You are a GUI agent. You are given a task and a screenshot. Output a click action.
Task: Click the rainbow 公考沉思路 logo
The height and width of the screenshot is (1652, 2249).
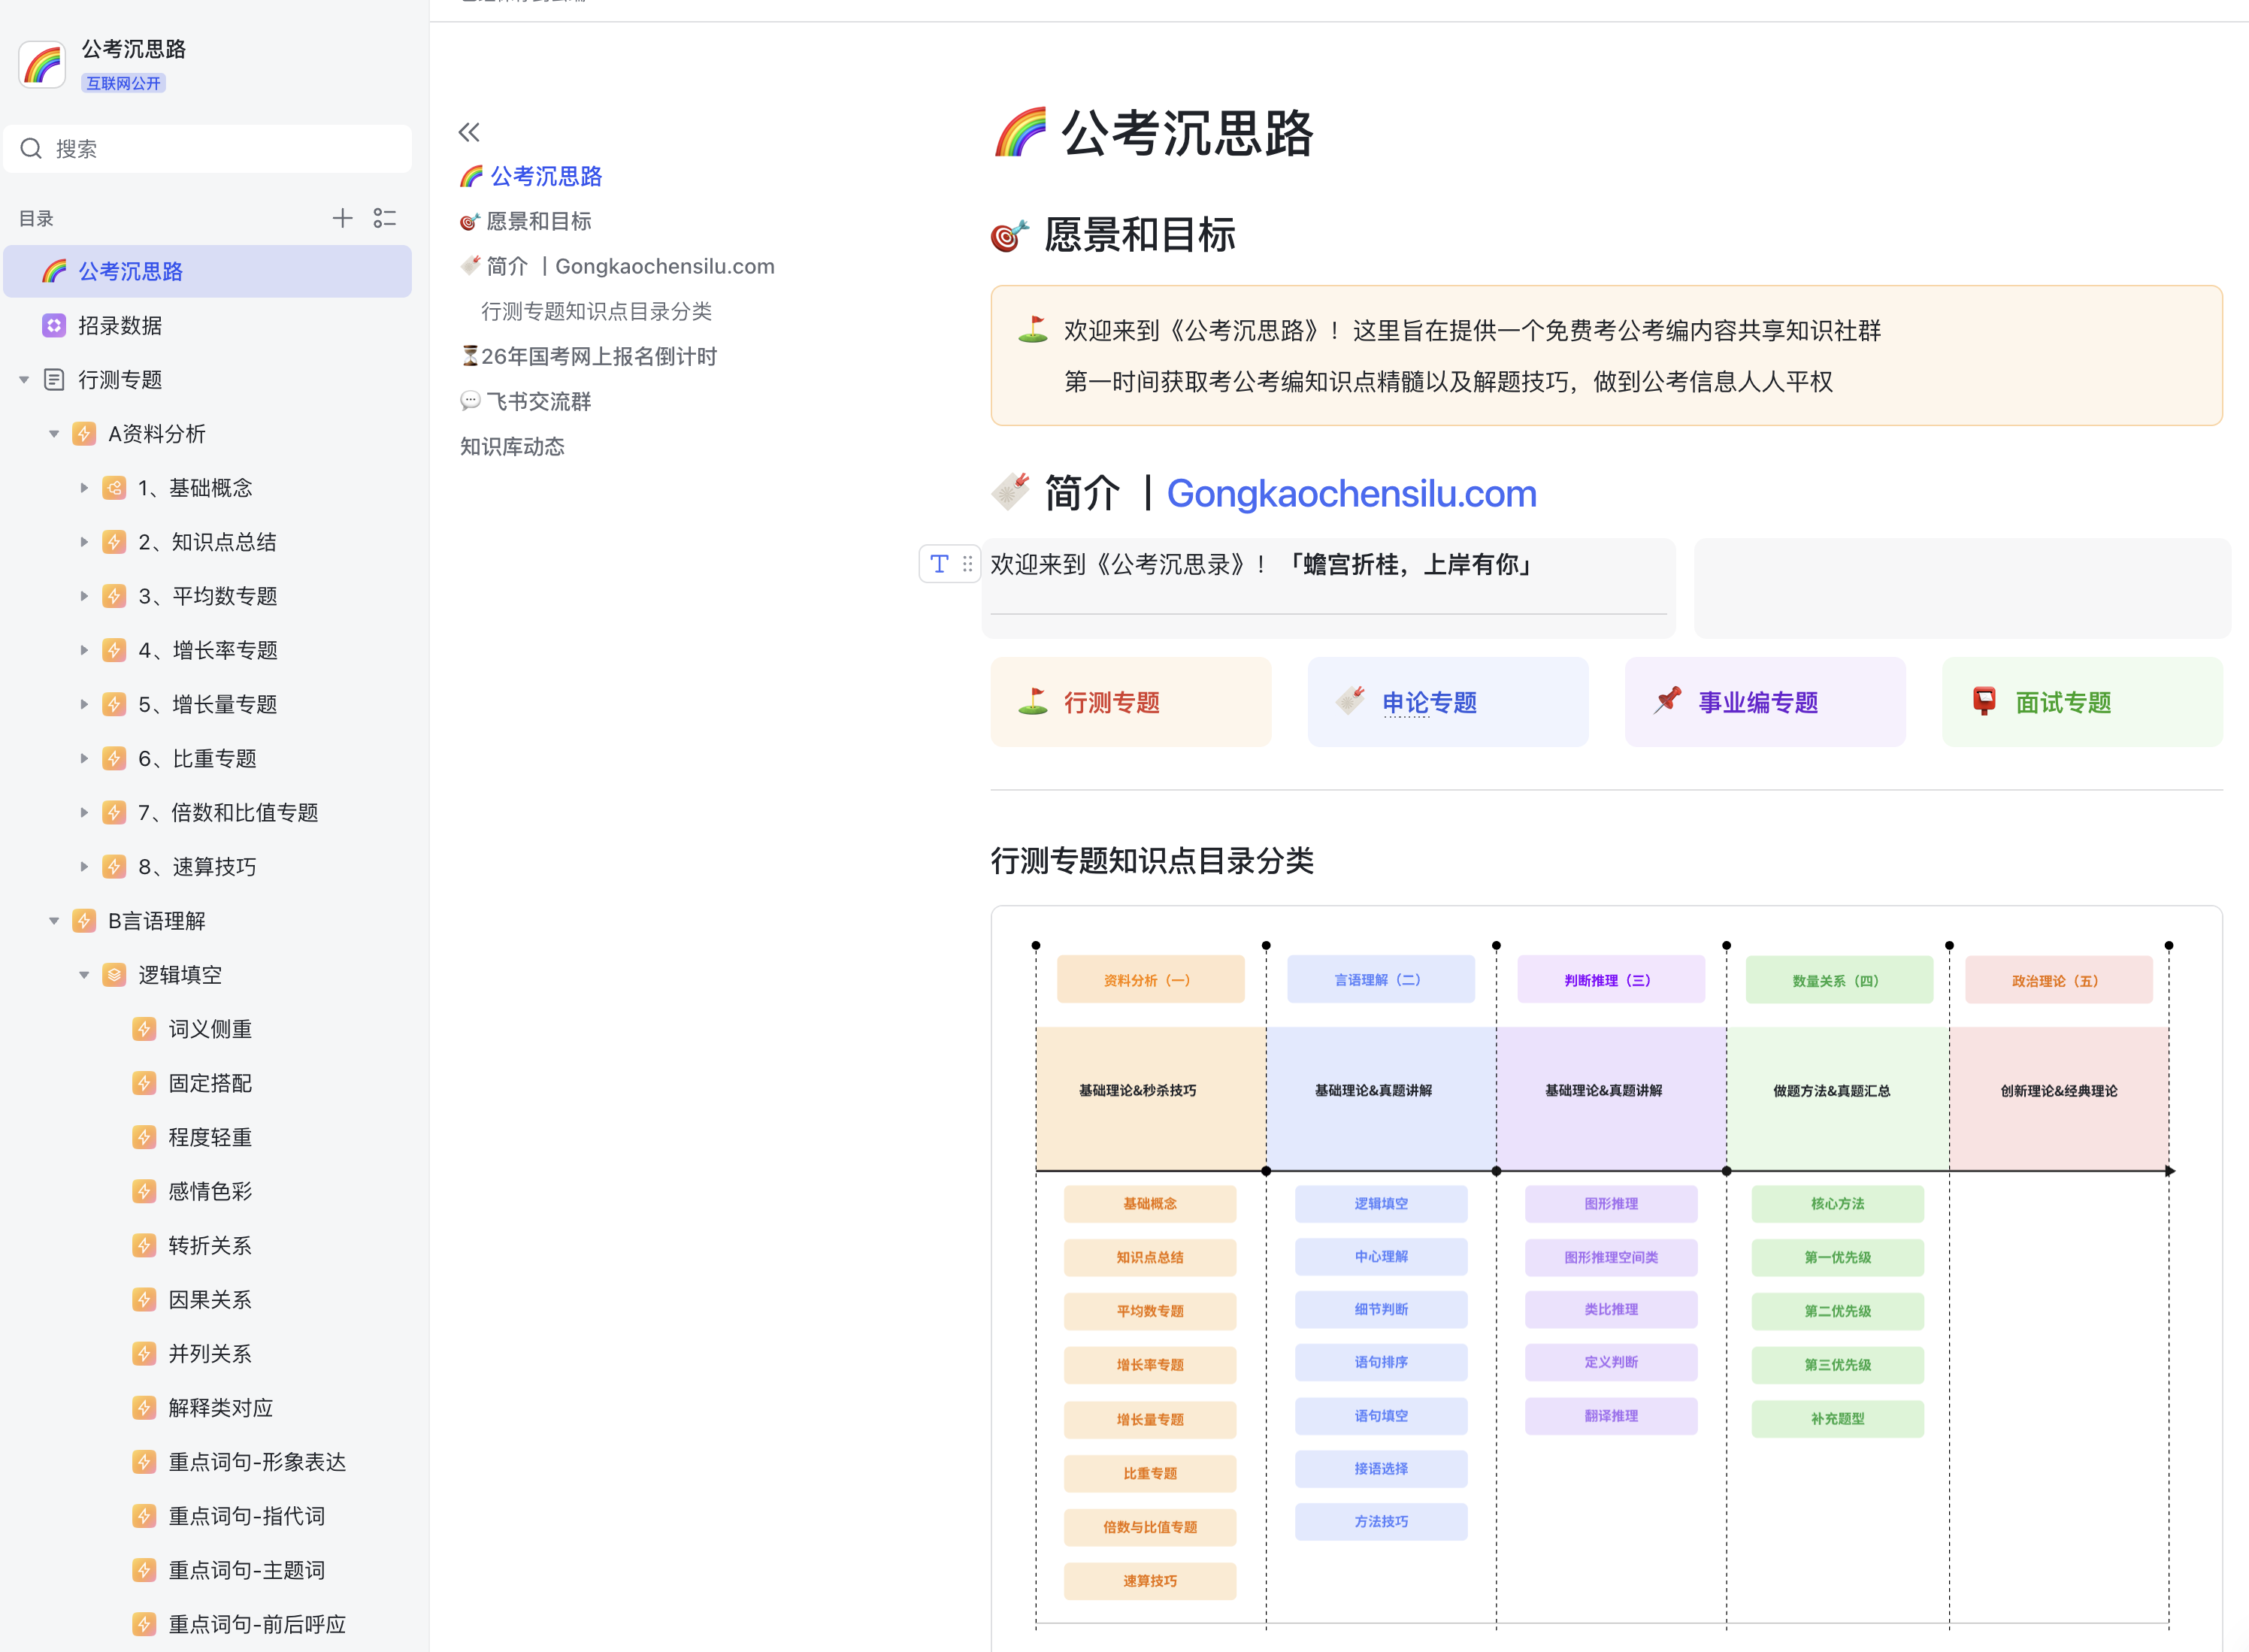click(41, 63)
